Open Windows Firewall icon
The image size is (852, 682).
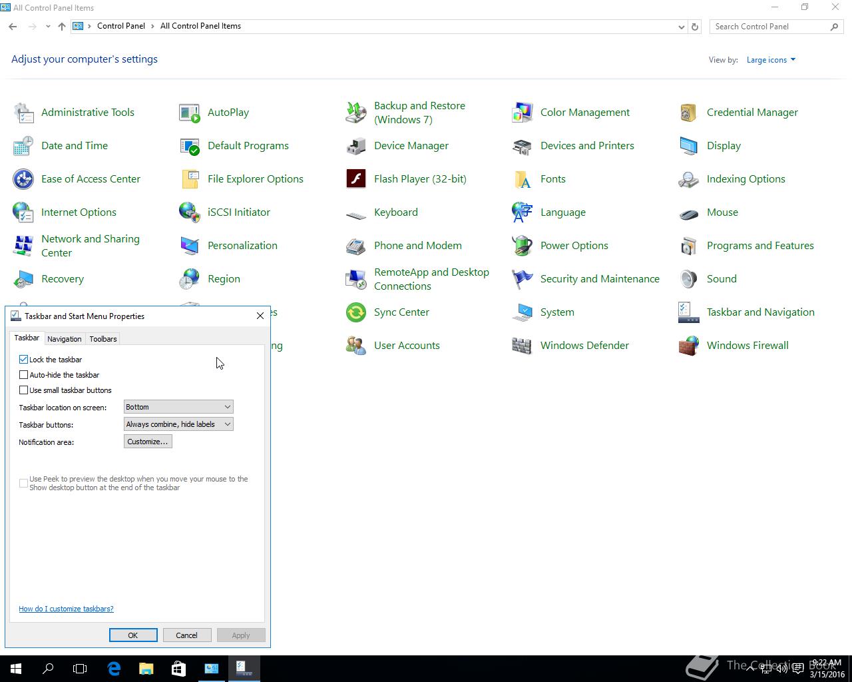[x=689, y=346]
